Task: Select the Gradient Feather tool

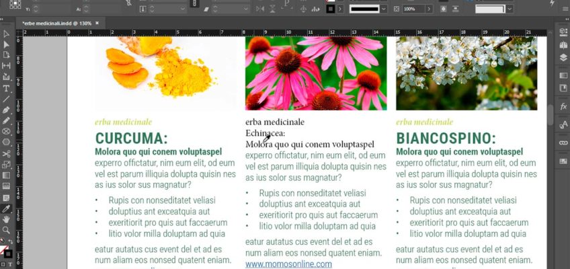Action: click(x=6, y=186)
